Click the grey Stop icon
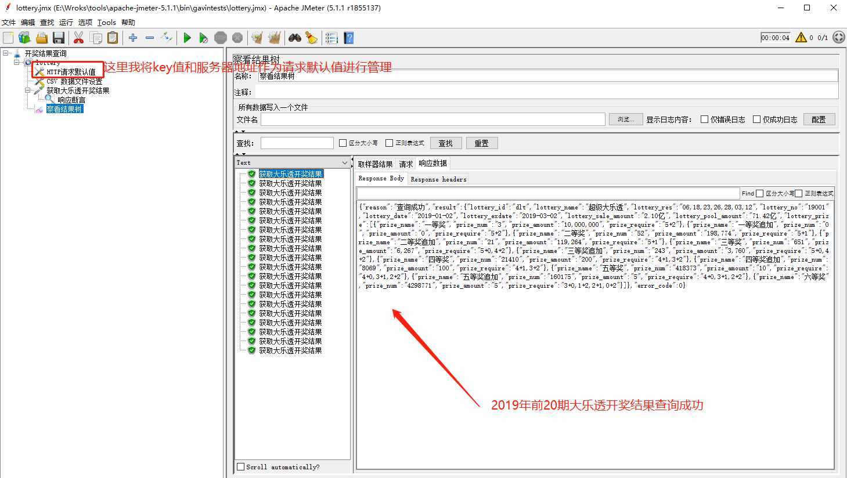 tap(220, 38)
